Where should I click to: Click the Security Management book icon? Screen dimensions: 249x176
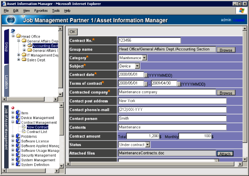click(18, 155)
